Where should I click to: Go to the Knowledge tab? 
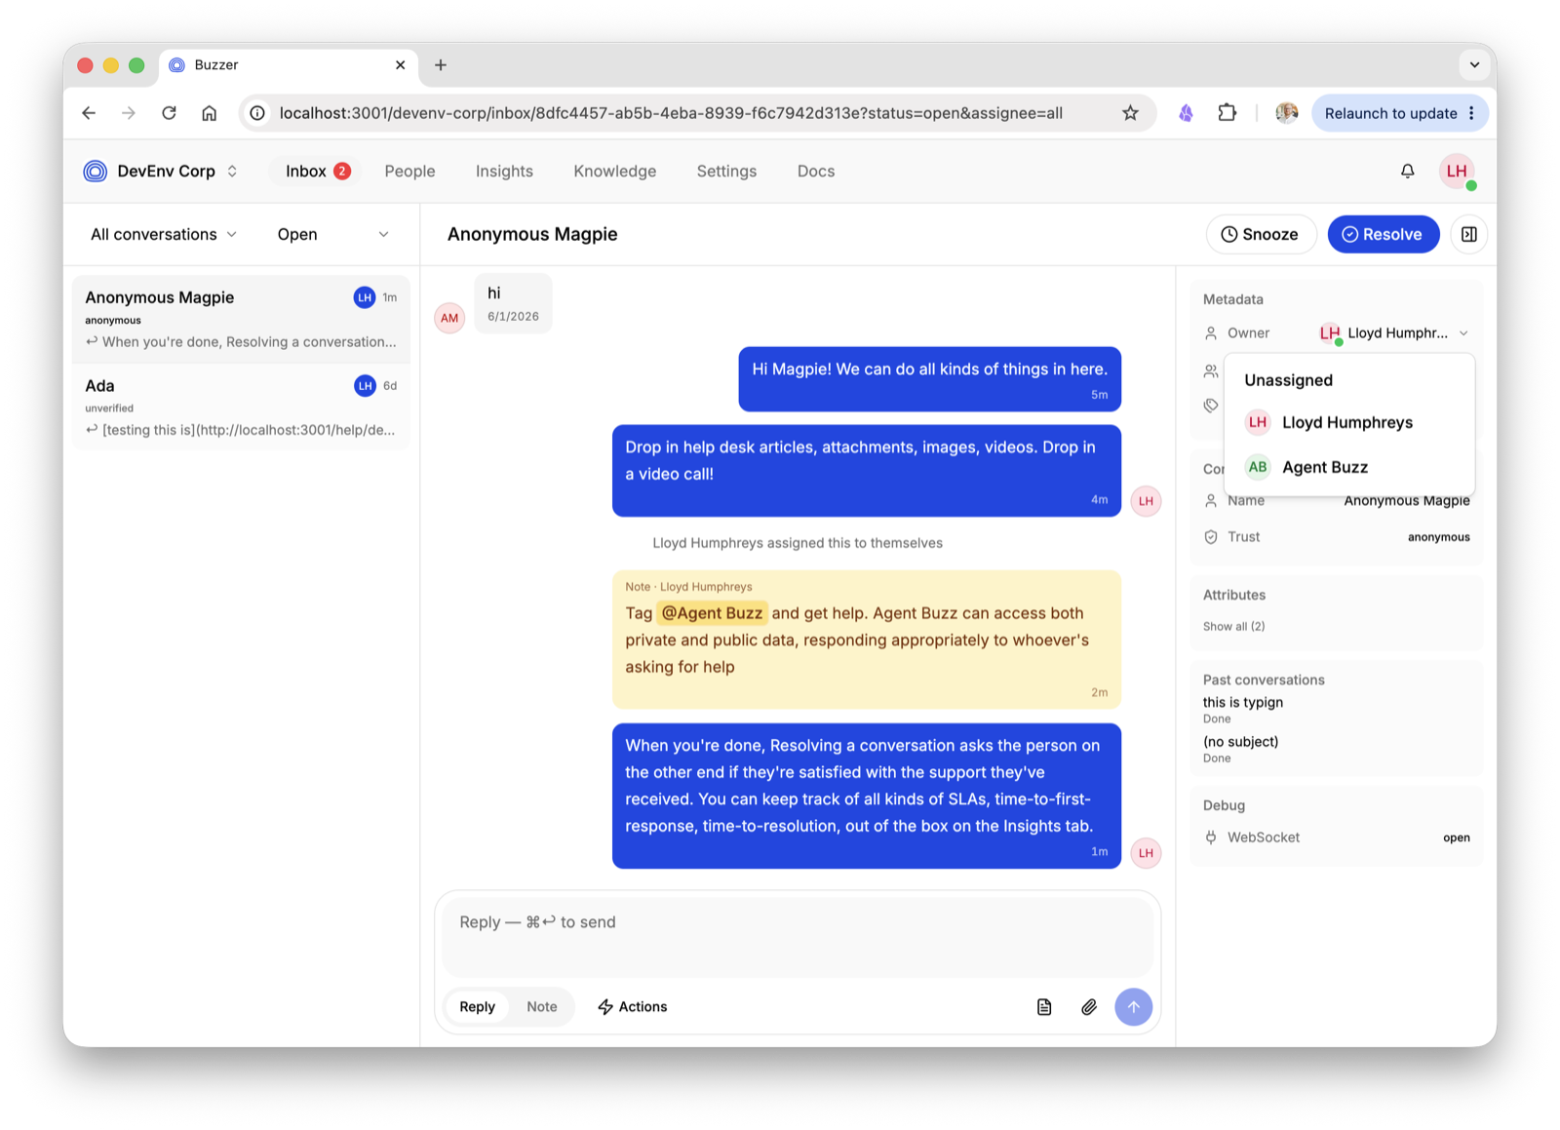(x=615, y=172)
